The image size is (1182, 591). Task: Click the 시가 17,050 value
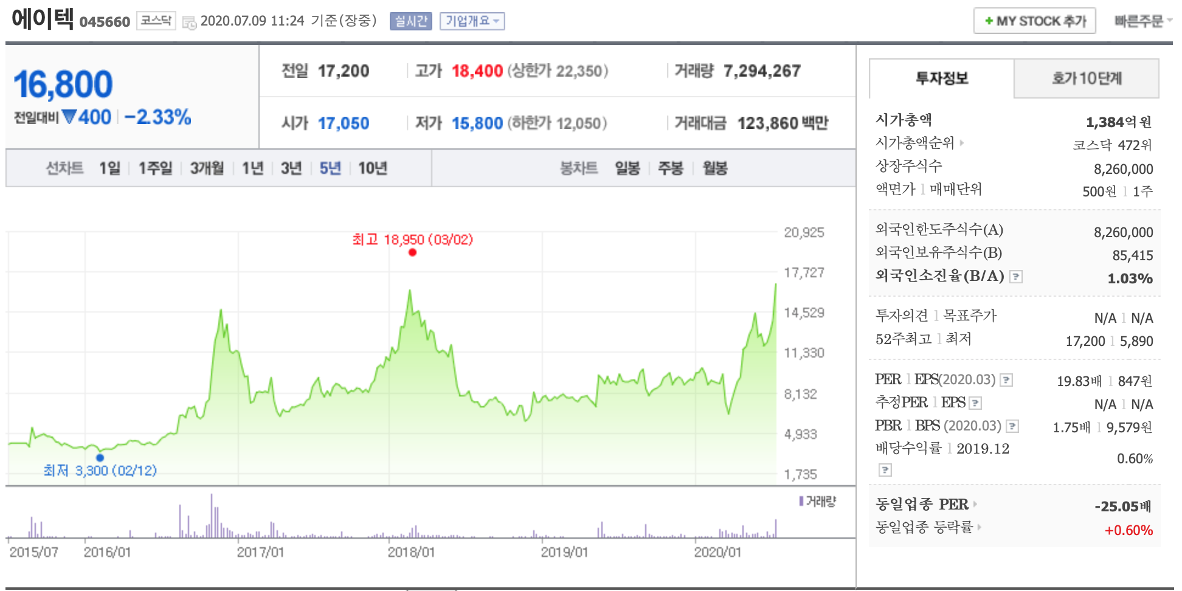click(344, 123)
